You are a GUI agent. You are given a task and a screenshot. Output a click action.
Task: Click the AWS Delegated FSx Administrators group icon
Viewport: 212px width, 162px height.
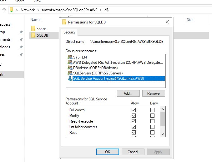[x=70, y=62]
